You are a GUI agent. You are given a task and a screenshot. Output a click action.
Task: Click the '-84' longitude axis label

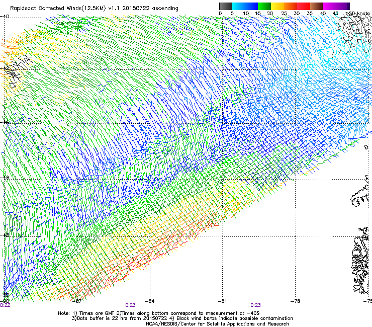coord(150,301)
